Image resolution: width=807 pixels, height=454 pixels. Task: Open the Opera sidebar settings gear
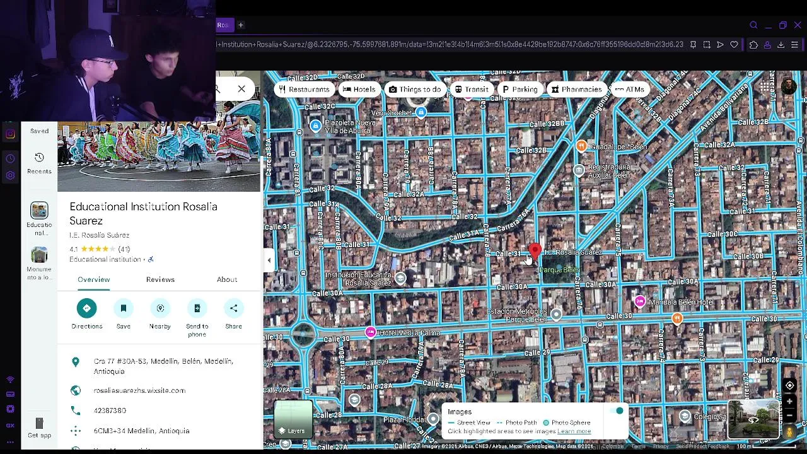click(x=10, y=175)
